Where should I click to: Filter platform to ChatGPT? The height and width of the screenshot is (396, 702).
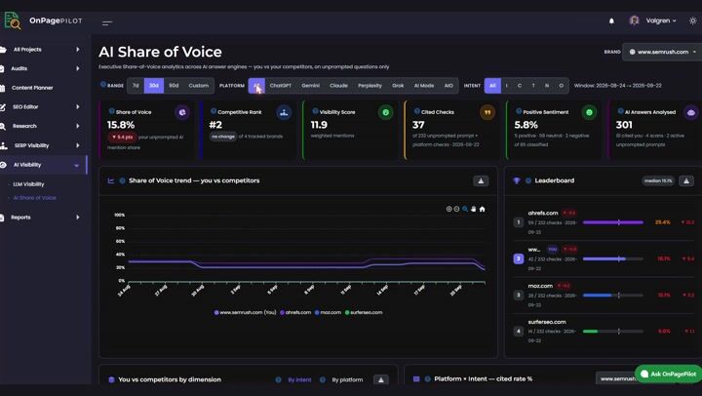coord(280,86)
